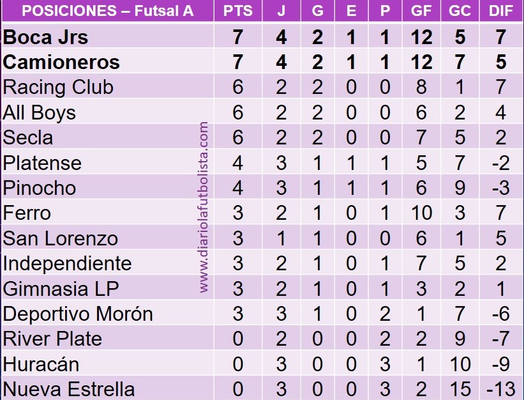Select the Huracán team name
Viewport: 524px width, 400px height.
click(41, 364)
